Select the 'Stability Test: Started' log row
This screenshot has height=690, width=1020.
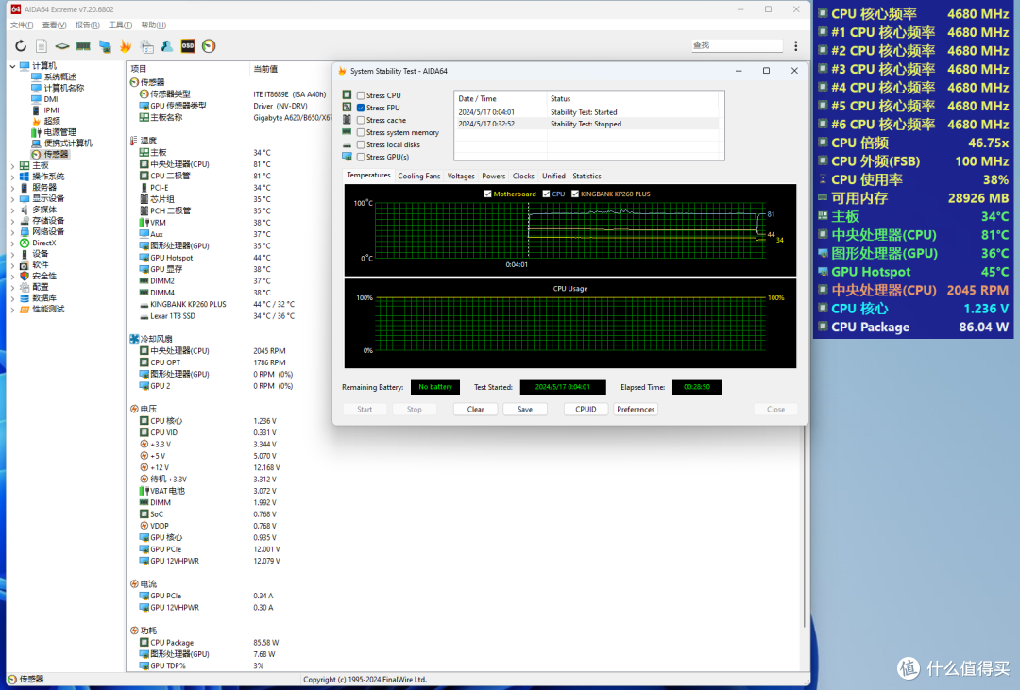[588, 112]
